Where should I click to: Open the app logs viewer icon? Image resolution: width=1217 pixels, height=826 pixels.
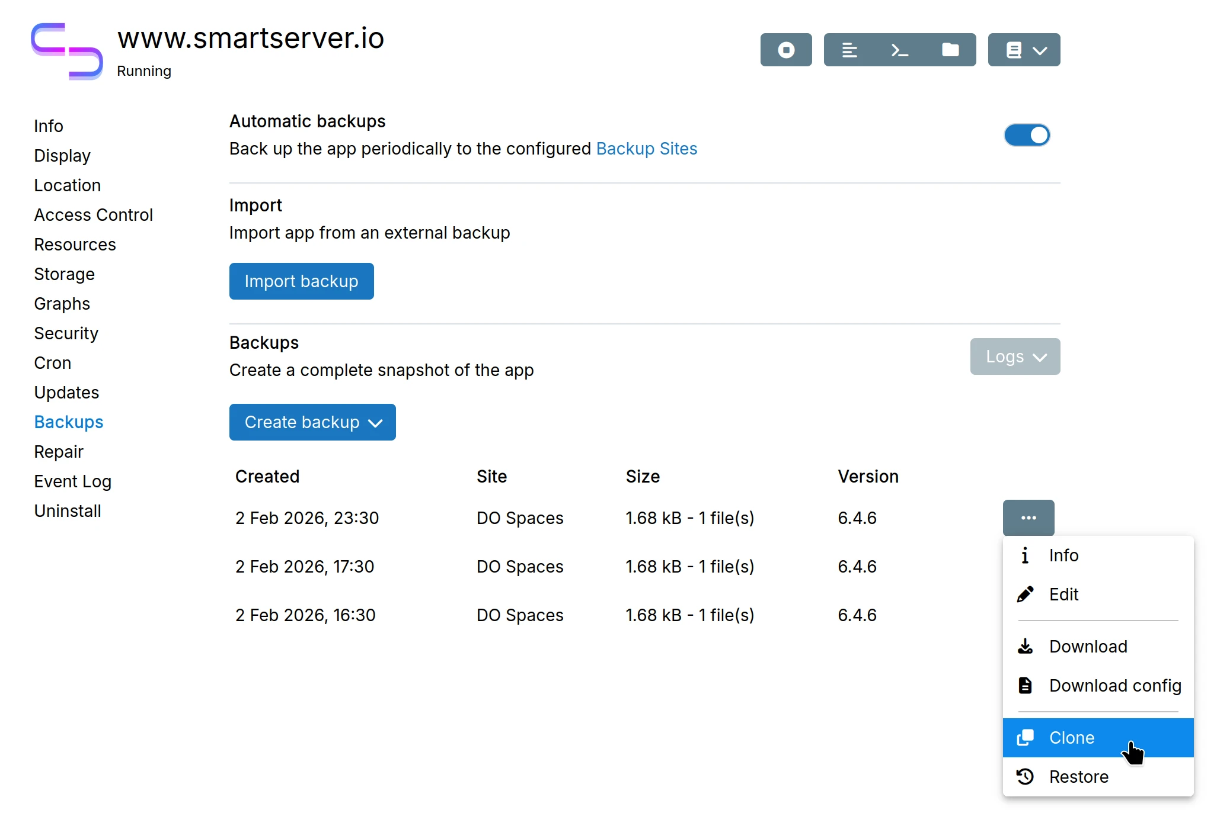tap(849, 50)
